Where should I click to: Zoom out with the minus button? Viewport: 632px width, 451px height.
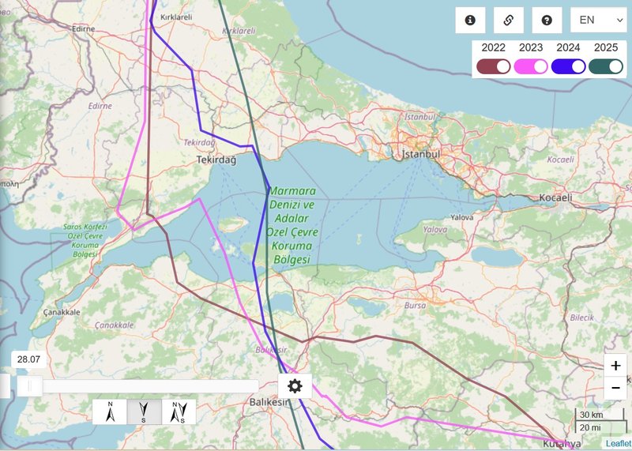(x=615, y=388)
